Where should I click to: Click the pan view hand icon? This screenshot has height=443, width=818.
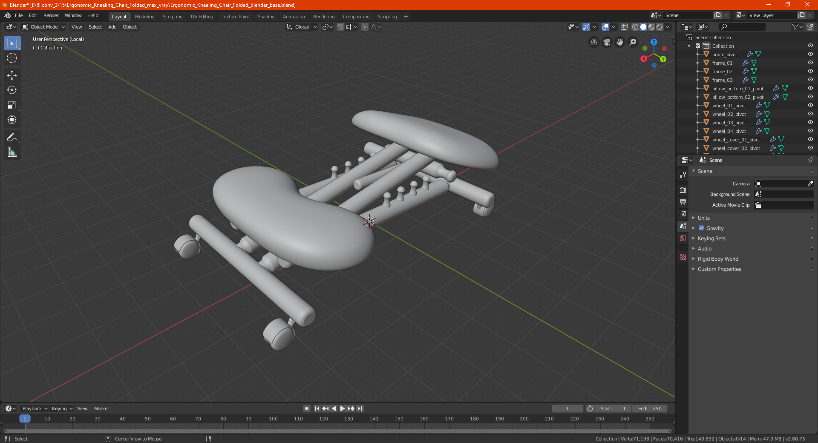click(620, 42)
